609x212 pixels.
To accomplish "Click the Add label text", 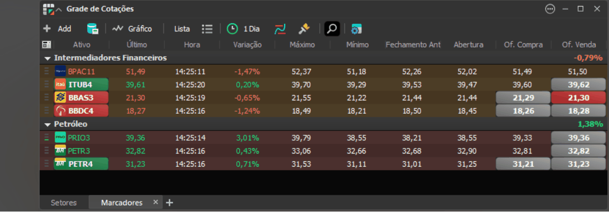I will 65,29.
